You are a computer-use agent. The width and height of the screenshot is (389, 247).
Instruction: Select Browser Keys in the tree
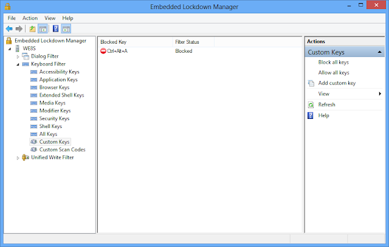pos(54,87)
